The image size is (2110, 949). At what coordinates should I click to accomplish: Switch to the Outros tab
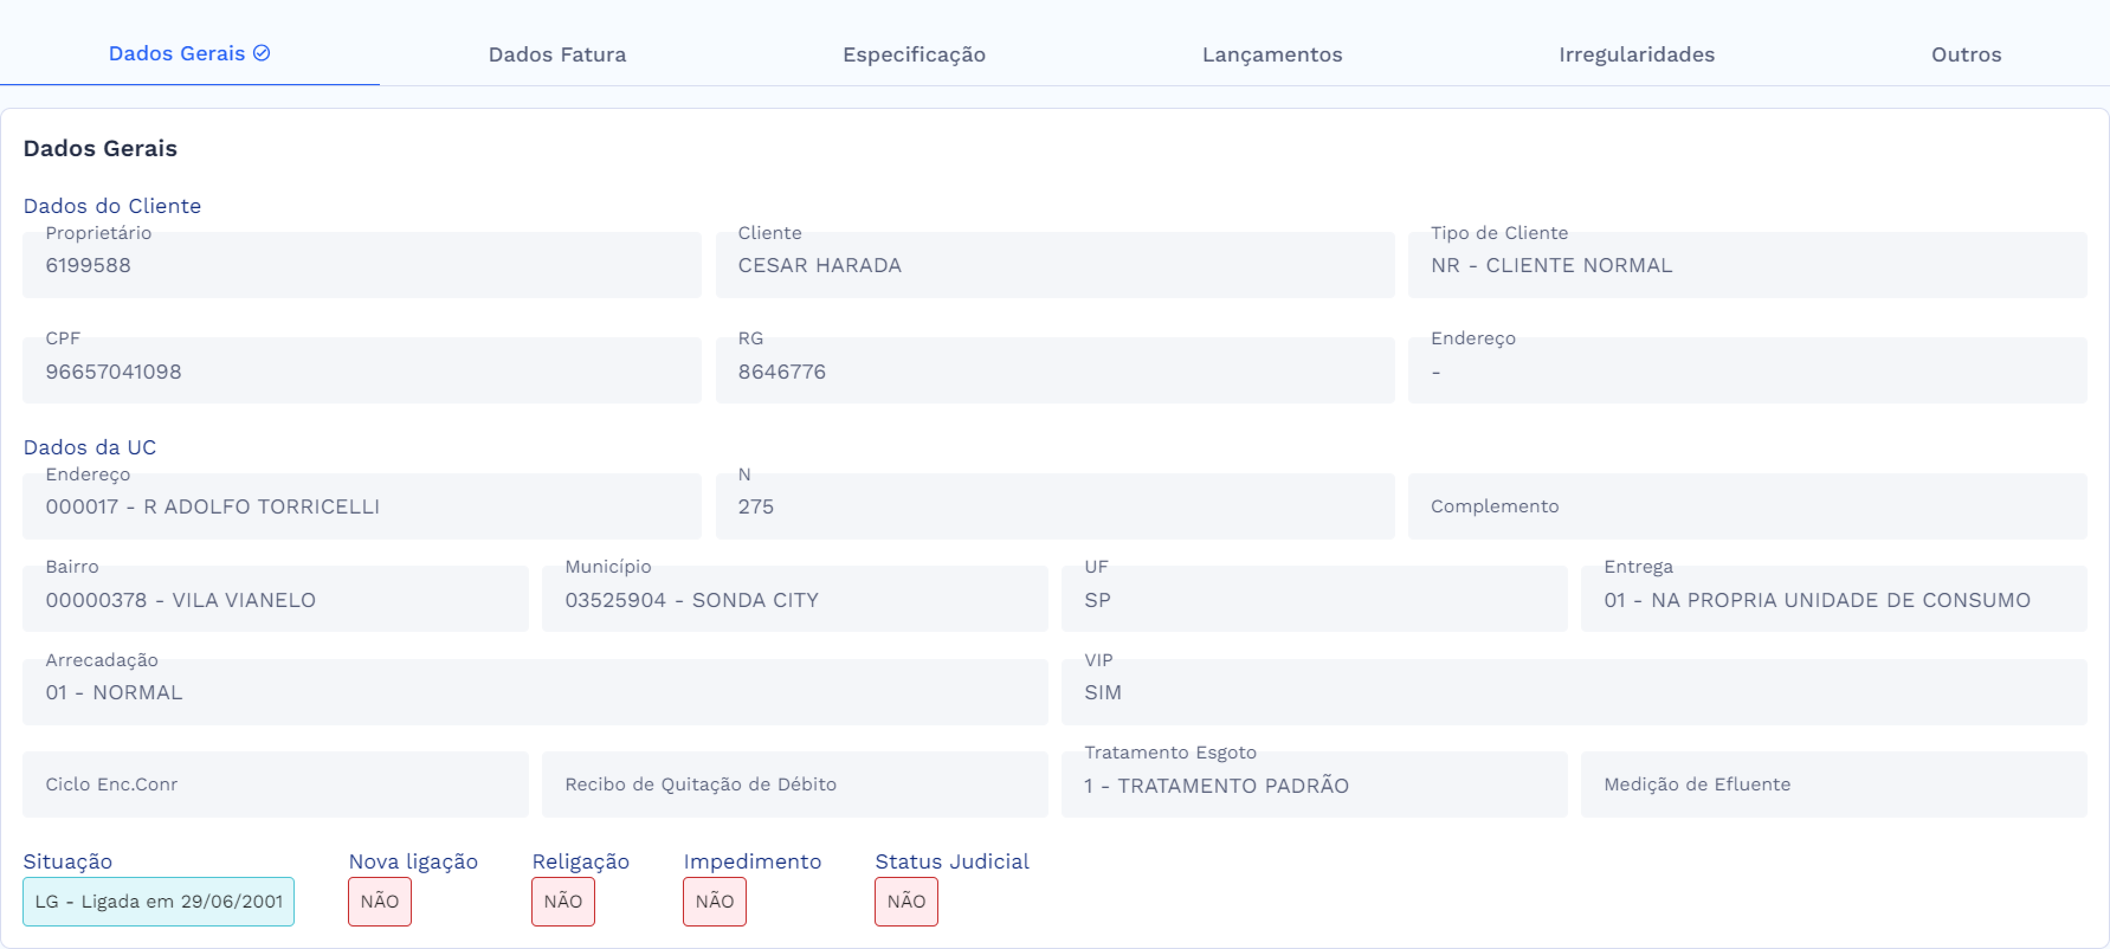(1966, 54)
